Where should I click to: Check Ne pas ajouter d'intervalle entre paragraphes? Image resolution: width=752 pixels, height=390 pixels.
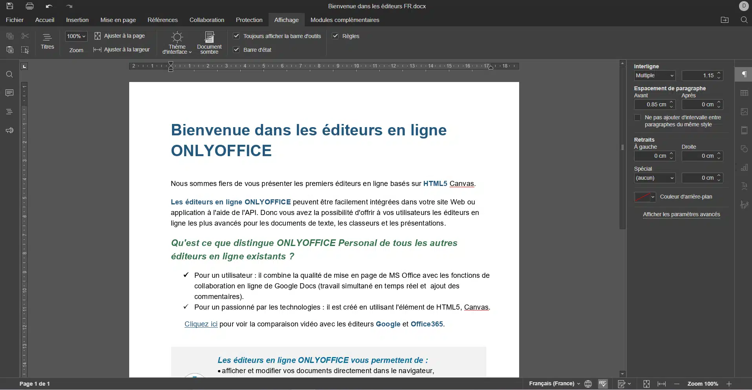(x=637, y=118)
